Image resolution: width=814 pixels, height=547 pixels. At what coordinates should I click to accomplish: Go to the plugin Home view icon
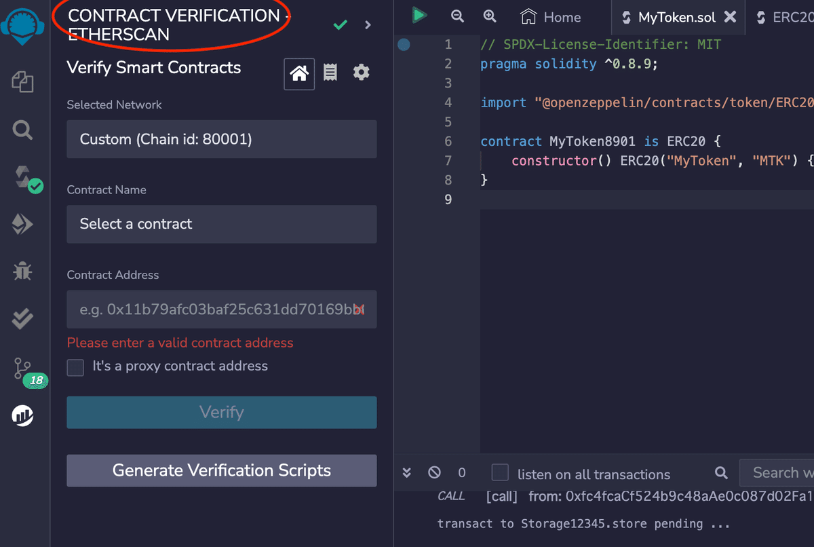299,73
